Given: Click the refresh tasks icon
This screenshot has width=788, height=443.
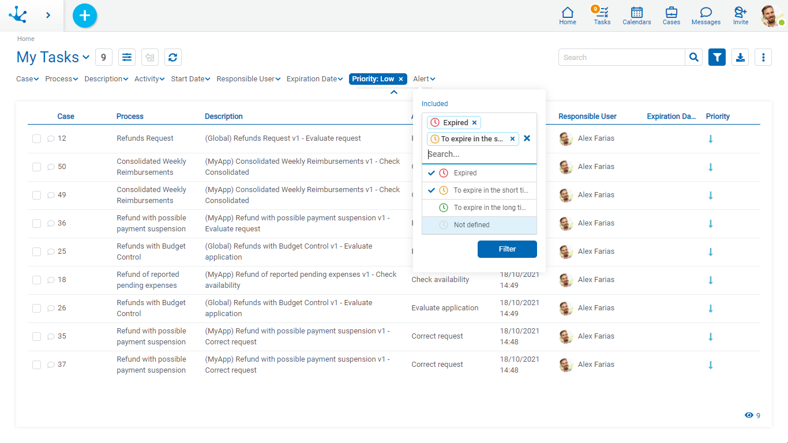Looking at the screenshot, I should coord(172,57).
